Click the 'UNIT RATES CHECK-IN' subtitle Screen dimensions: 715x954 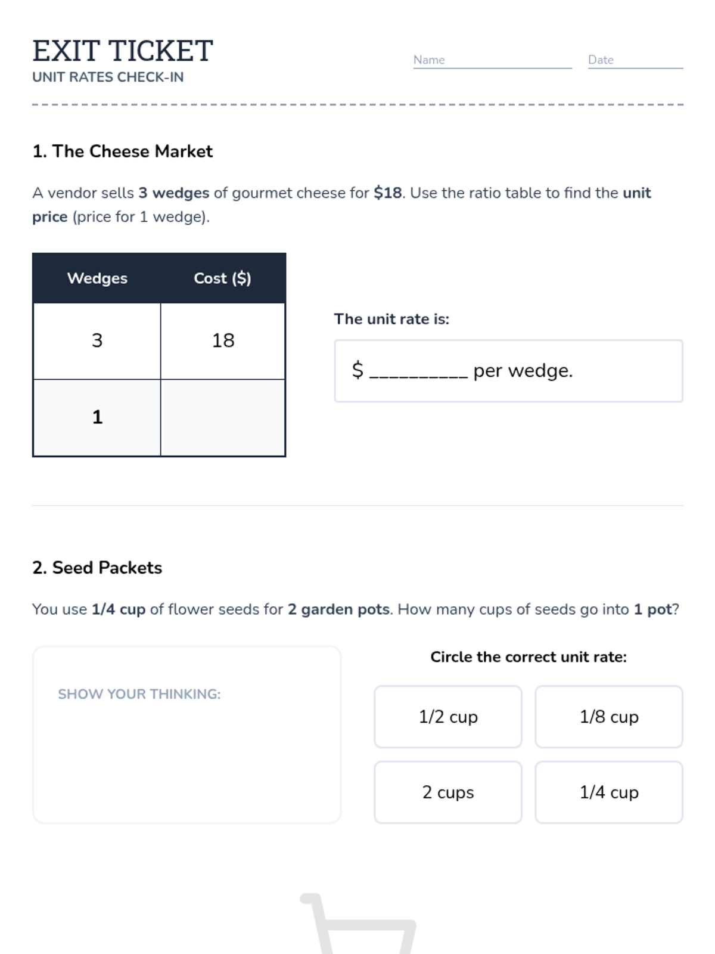pyautogui.click(x=108, y=77)
